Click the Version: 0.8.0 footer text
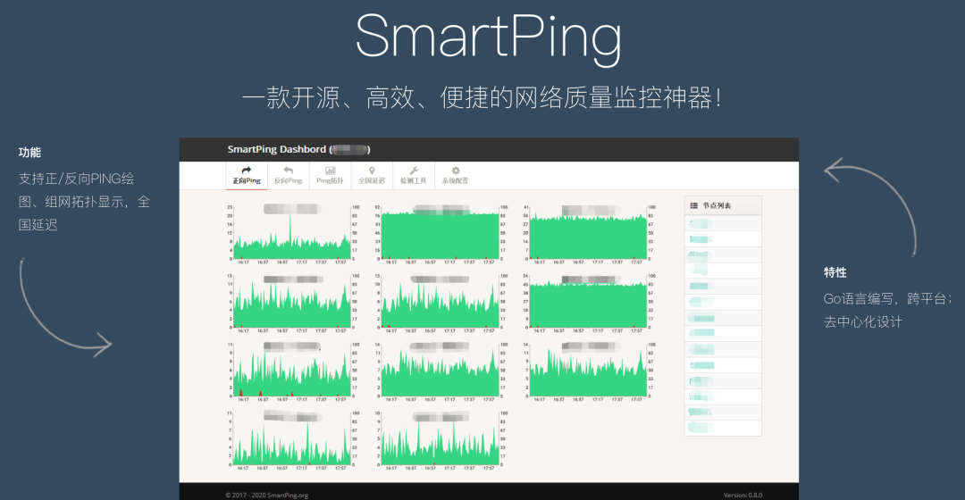965x500 pixels. coord(743,495)
